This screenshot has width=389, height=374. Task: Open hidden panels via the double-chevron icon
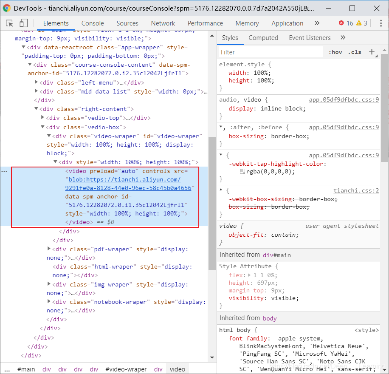click(343, 37)
